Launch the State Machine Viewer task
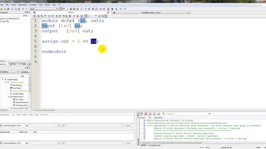The width and height of the screenshot is (266, 149). (22, 102)
